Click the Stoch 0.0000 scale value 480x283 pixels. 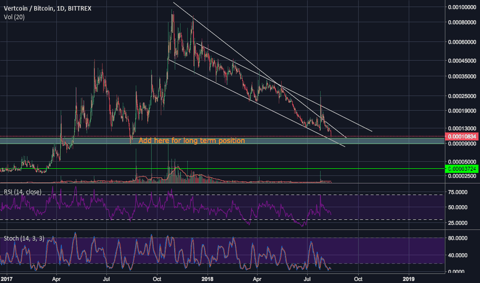[456, 271]
